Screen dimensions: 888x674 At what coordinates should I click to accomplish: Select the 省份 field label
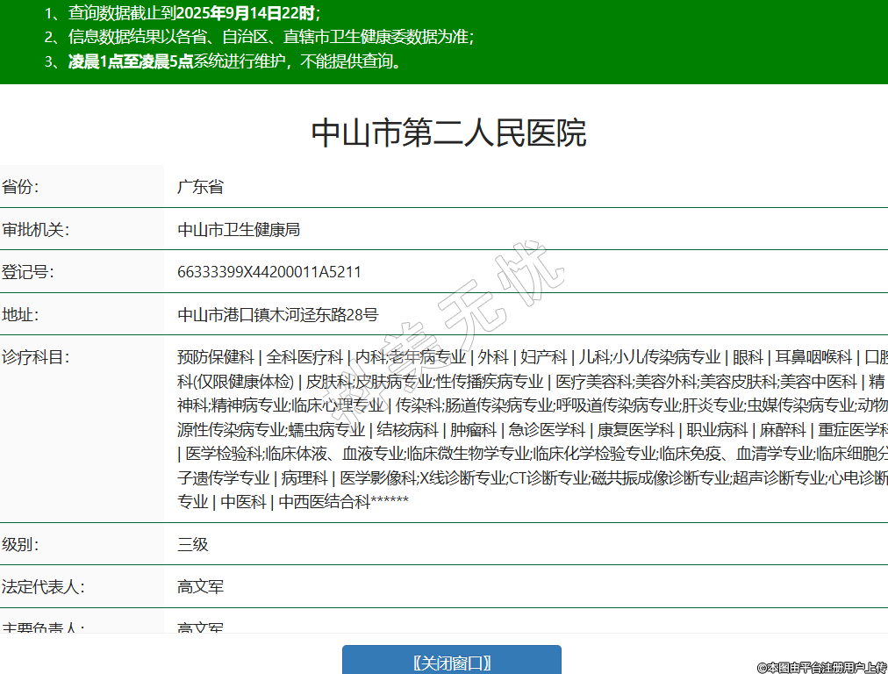pyautogui.click(x=20, y=187)
